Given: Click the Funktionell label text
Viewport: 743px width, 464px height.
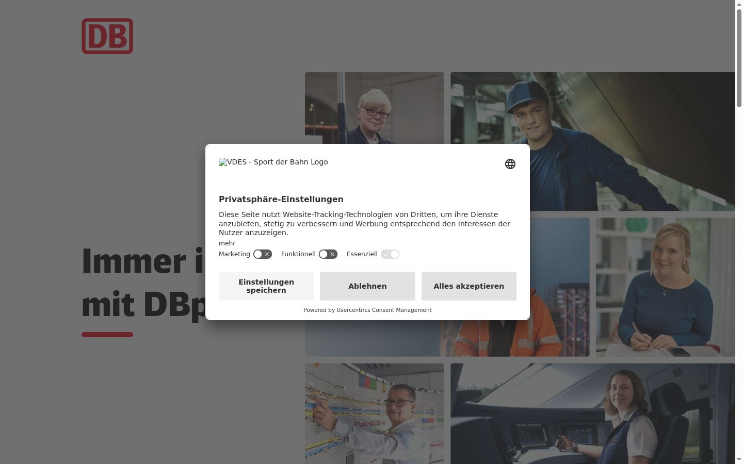Looking at the screenshot, I should tap(298, 254).
